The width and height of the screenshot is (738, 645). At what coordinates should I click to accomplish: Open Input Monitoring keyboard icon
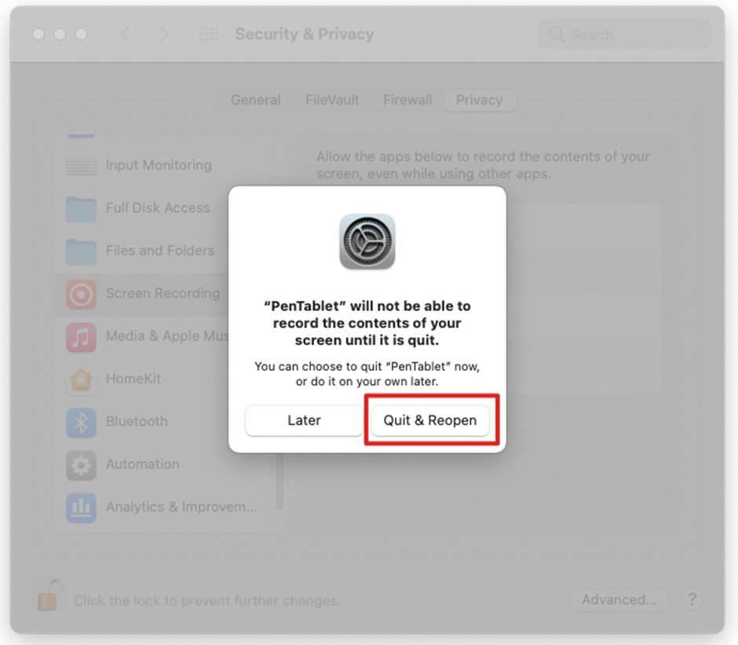81,166
